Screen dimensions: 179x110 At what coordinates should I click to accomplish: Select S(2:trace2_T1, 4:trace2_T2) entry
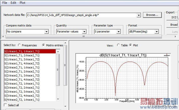tap(30, 80)
